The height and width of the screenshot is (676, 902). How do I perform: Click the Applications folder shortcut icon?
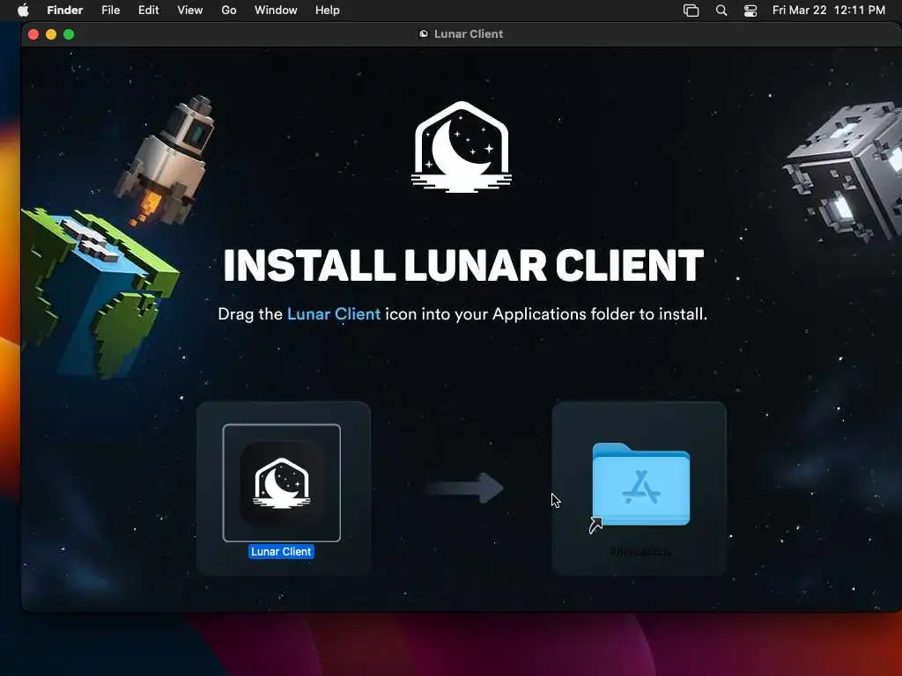pos(640,486)
